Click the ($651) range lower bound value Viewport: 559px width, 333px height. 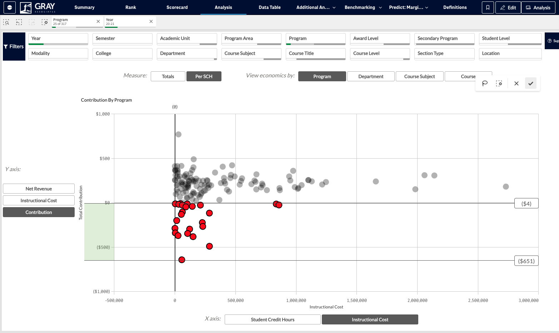point(526,261)
